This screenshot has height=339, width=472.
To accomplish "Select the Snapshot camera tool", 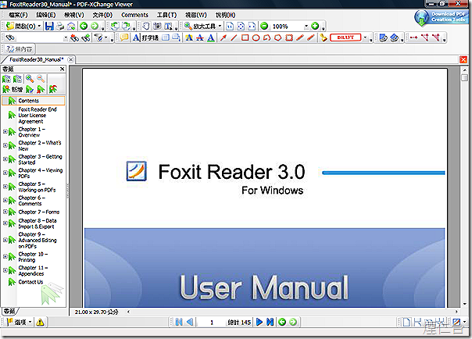I will point(157,27).
